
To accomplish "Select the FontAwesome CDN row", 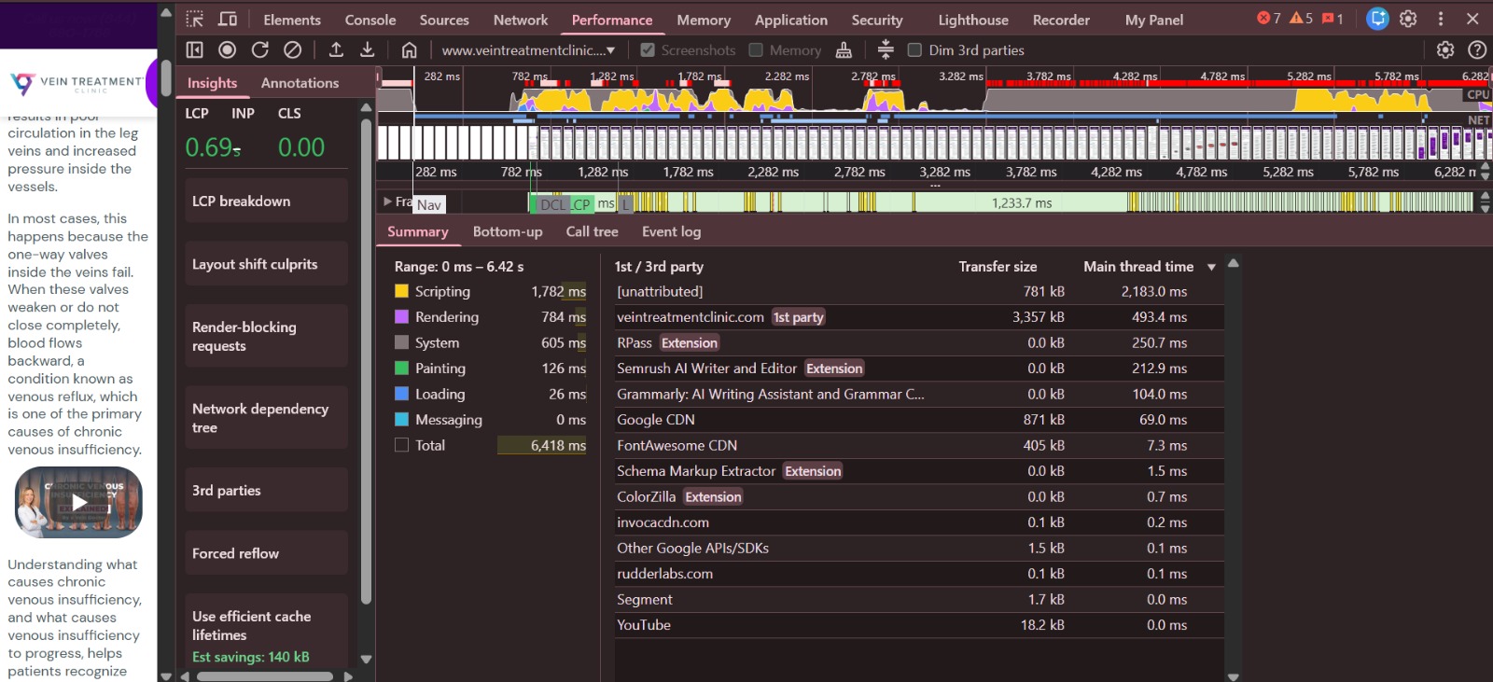I will click(919, 445).
